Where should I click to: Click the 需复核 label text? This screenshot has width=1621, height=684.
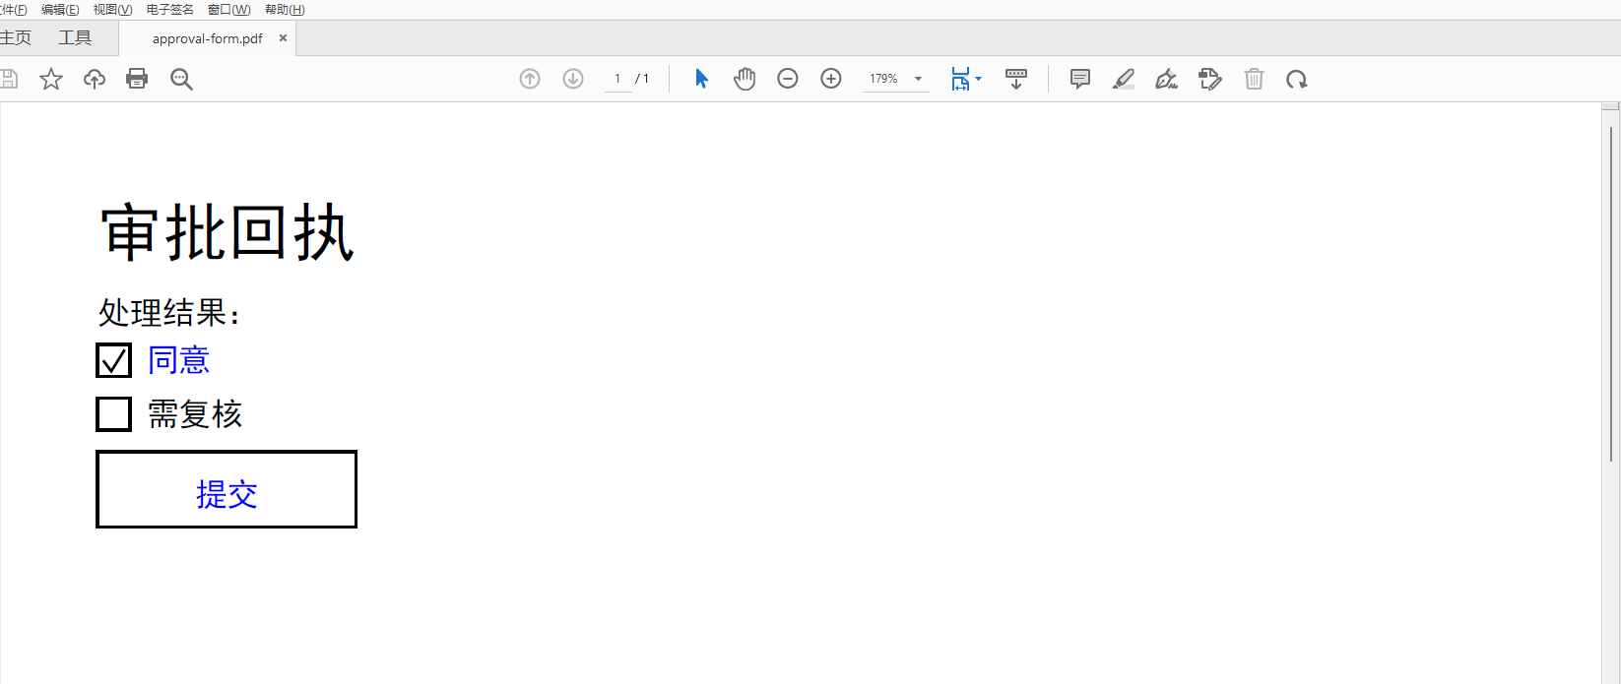pyautogui.click(x=195, y=414)
